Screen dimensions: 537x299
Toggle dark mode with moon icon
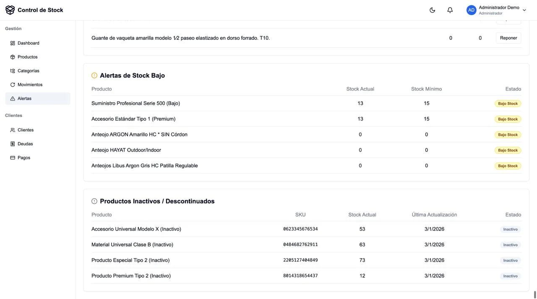(432, 10)
